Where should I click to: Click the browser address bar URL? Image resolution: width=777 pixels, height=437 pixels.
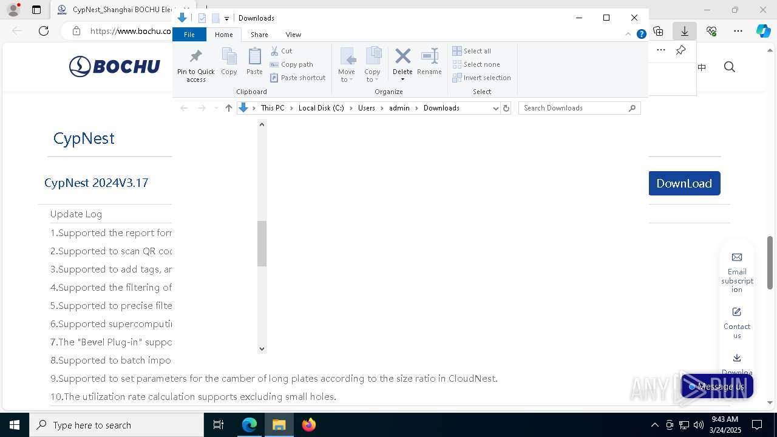(131, 31)
